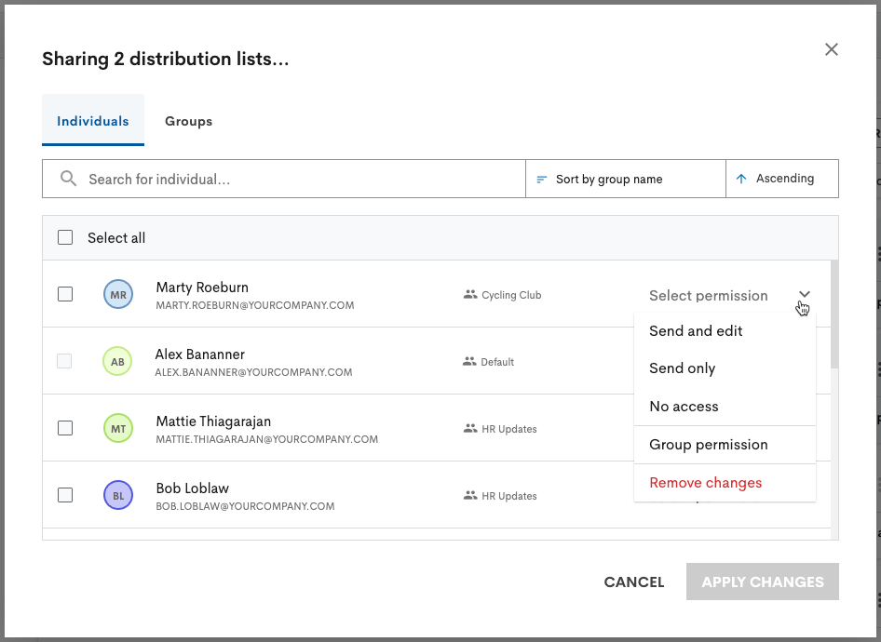Select Mattie Thiagarajan's checkbox
This screenshot has height=642, width=881.
pos(65,428)
